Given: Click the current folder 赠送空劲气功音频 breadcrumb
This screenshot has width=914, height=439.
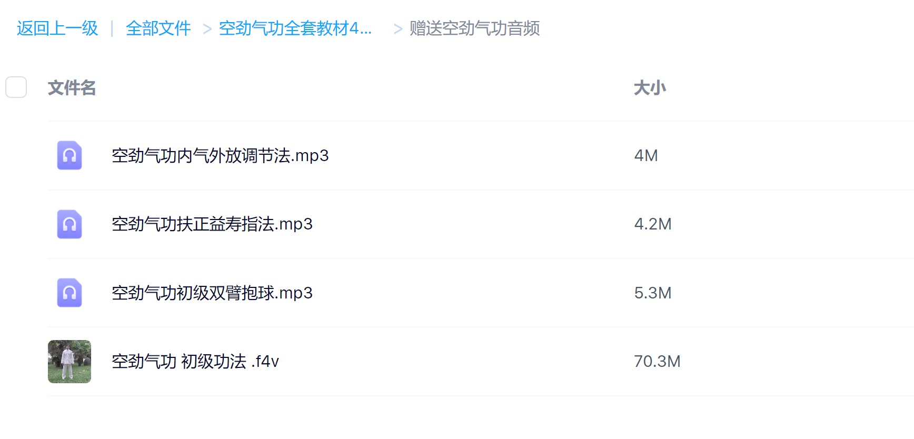Looking at the screenshot, I should (x=474, y=28).
